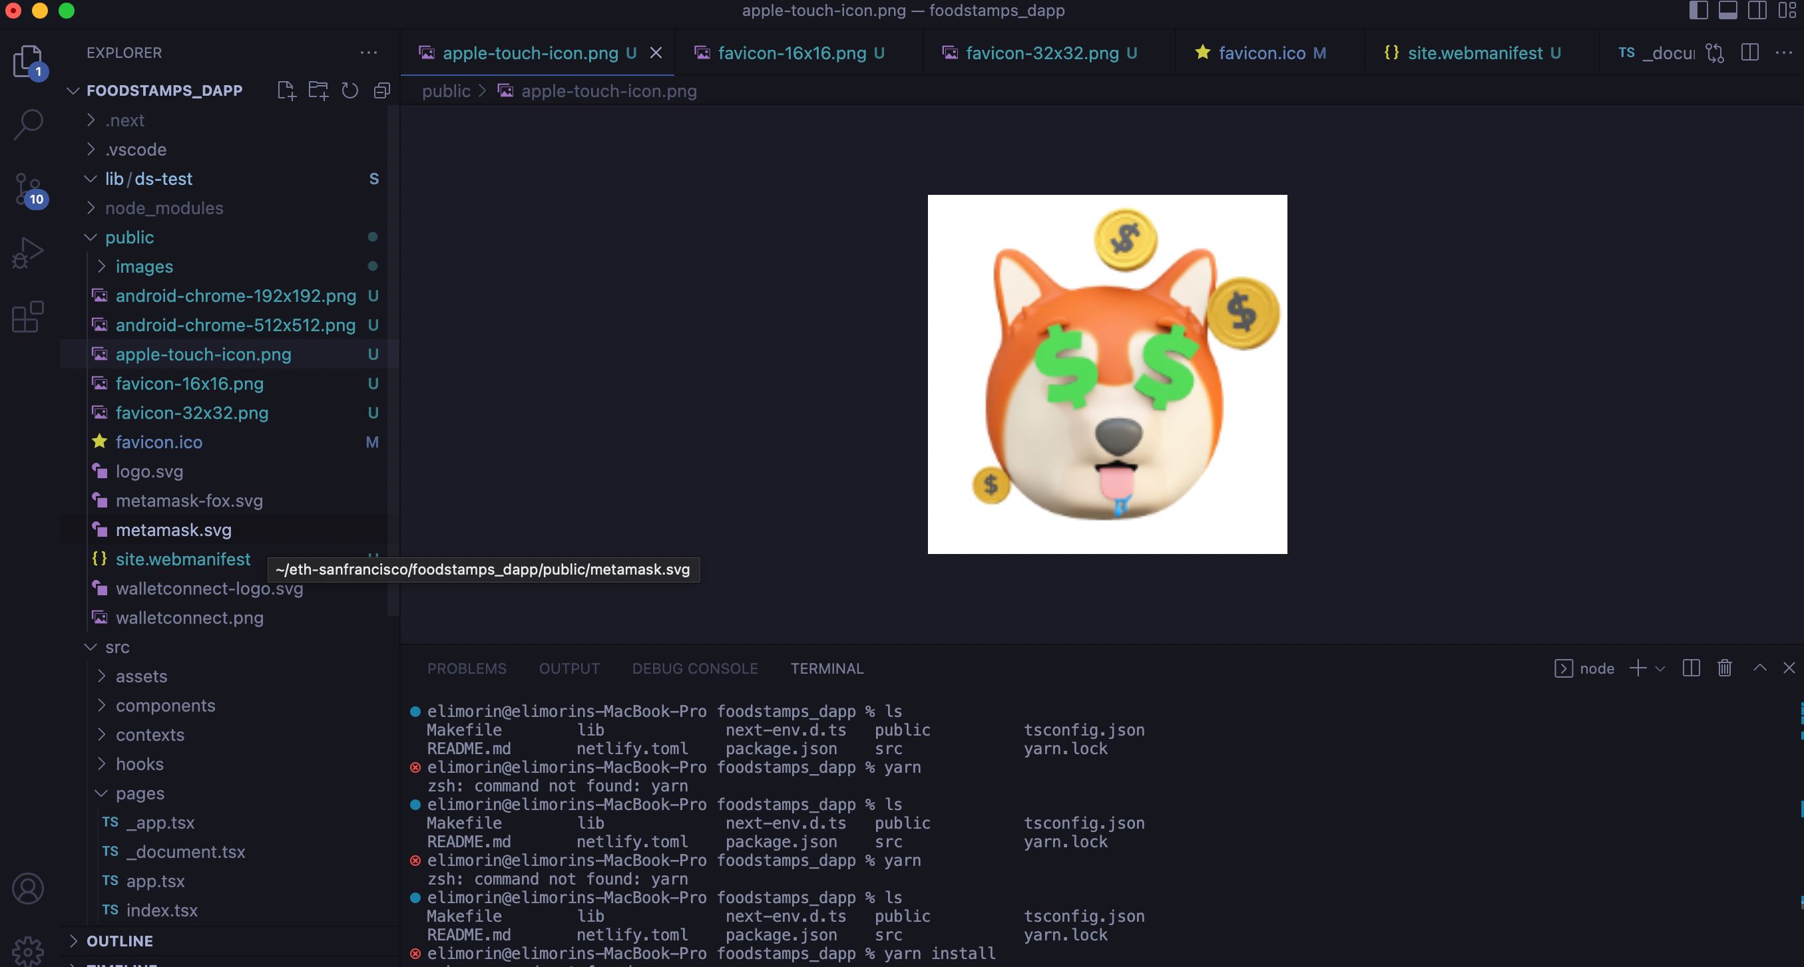Open the Extensions view

28,318
